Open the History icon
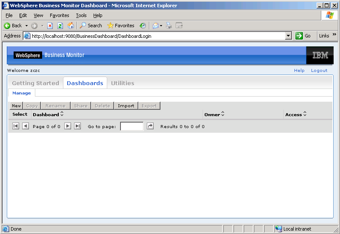340x234 pixels. tap(143, 26)
